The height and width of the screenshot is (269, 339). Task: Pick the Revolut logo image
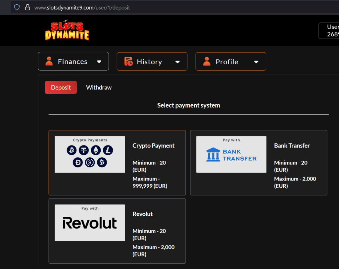click(x=90, y=223)
